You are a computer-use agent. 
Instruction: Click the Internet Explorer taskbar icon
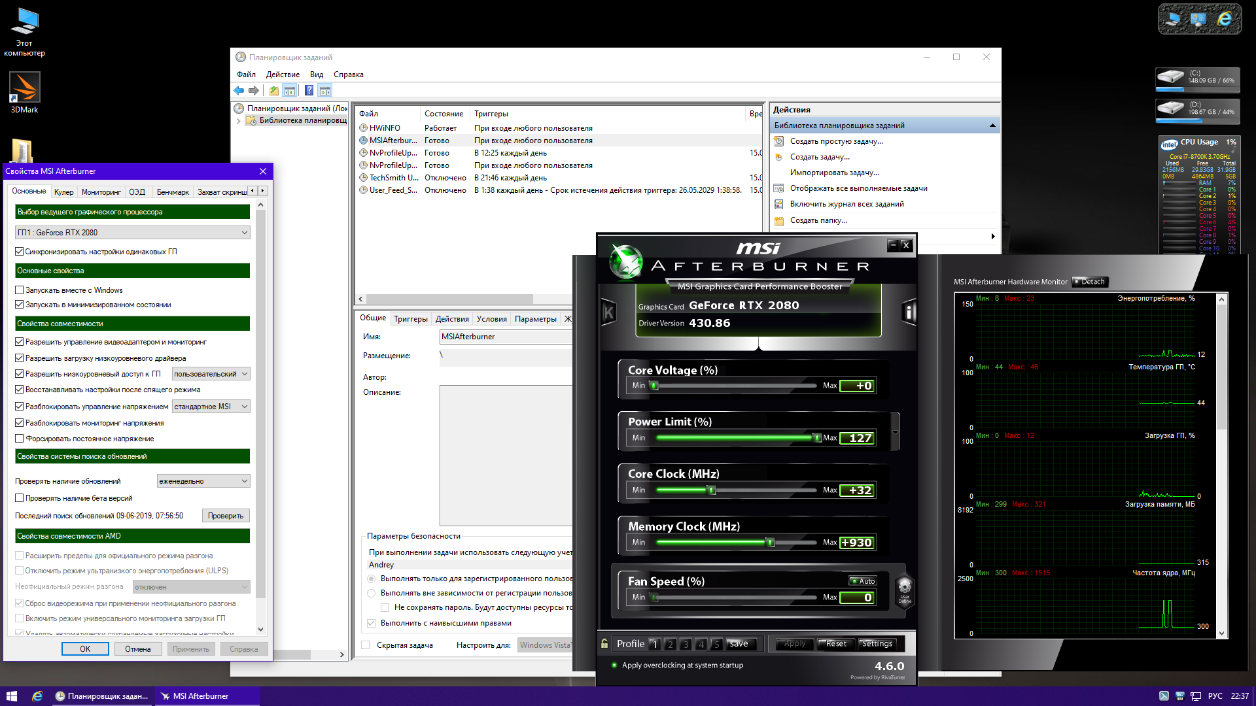click(37, 696)
